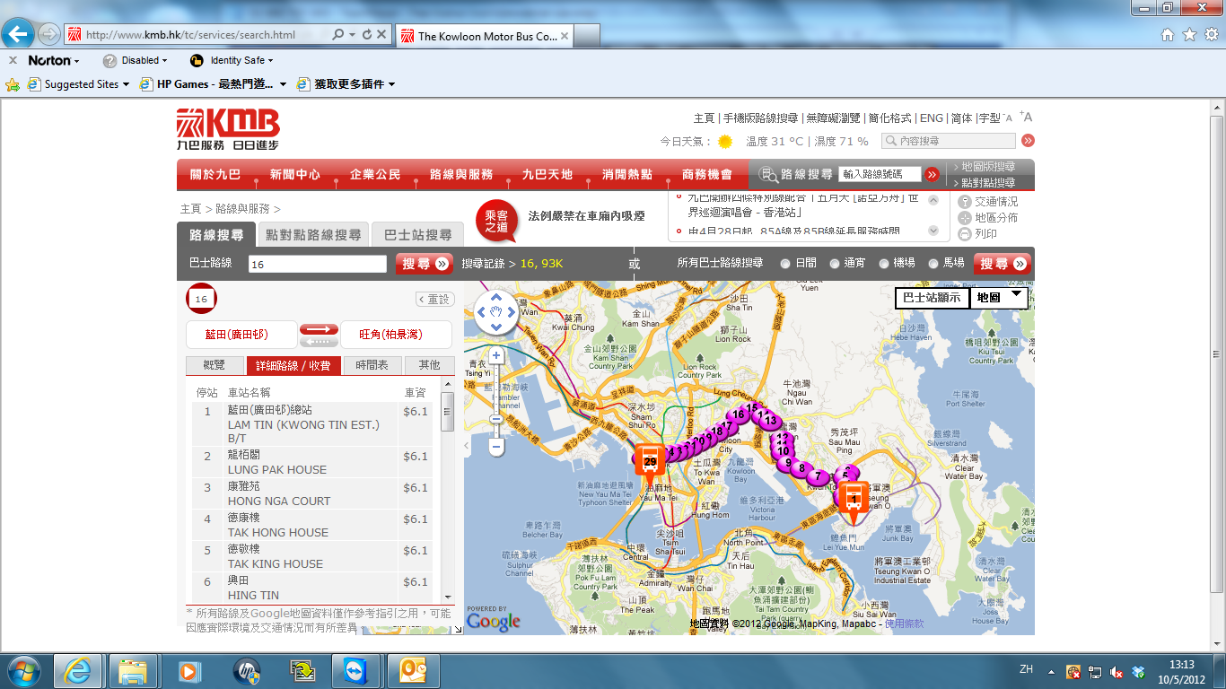
Task: Click the route direction swap arrows
Action: pyautogui.click(x=319, y=335)
